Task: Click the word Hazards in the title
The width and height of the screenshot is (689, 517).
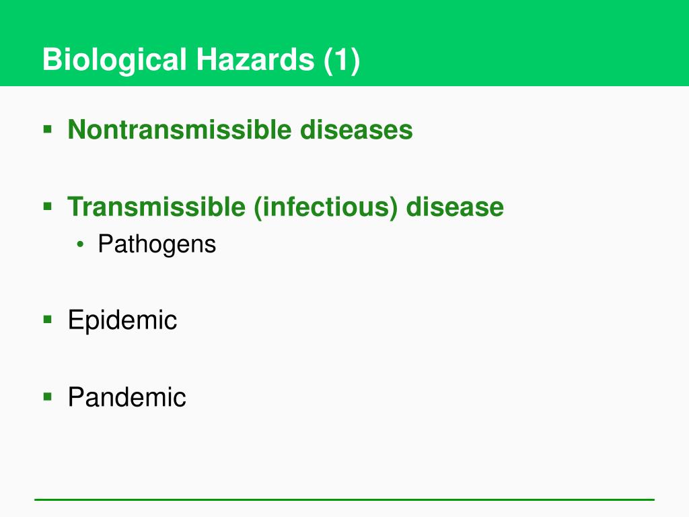Action: coord(255,59)
